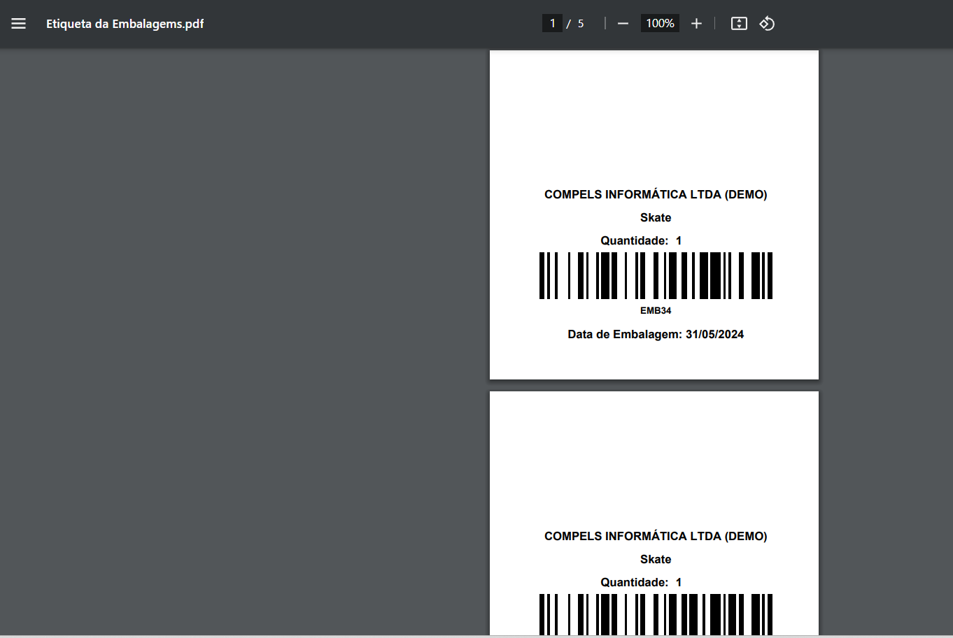
Task: Click the Quantidade: 1 text on first page
Action: 641,241
